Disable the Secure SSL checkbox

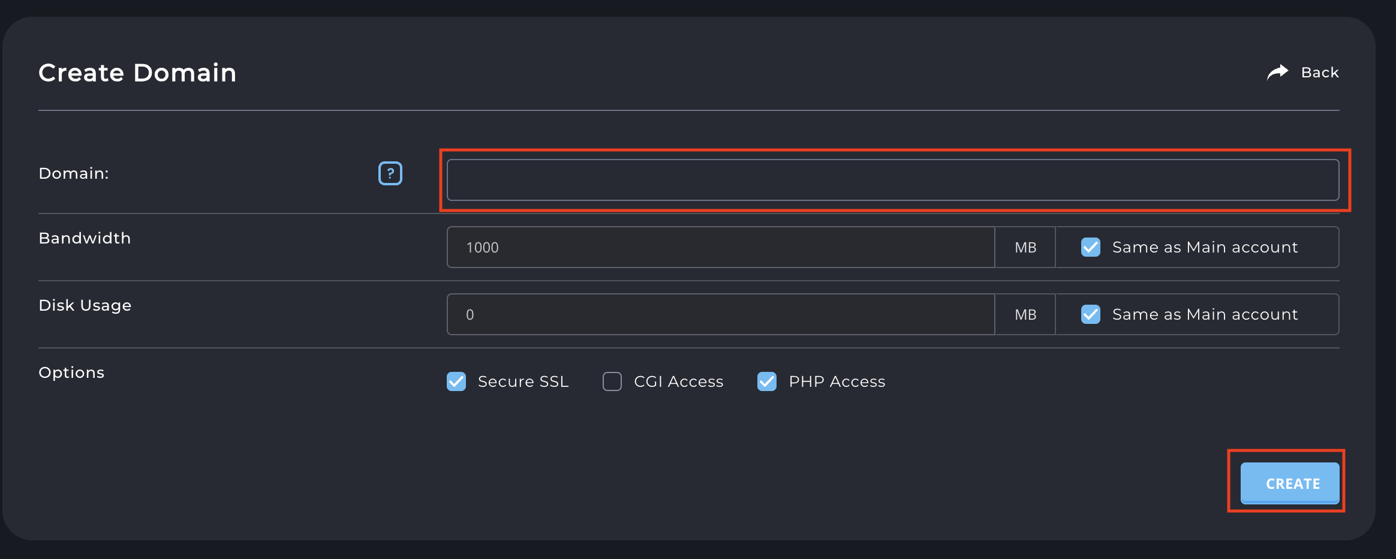click(x=456, y=381)
